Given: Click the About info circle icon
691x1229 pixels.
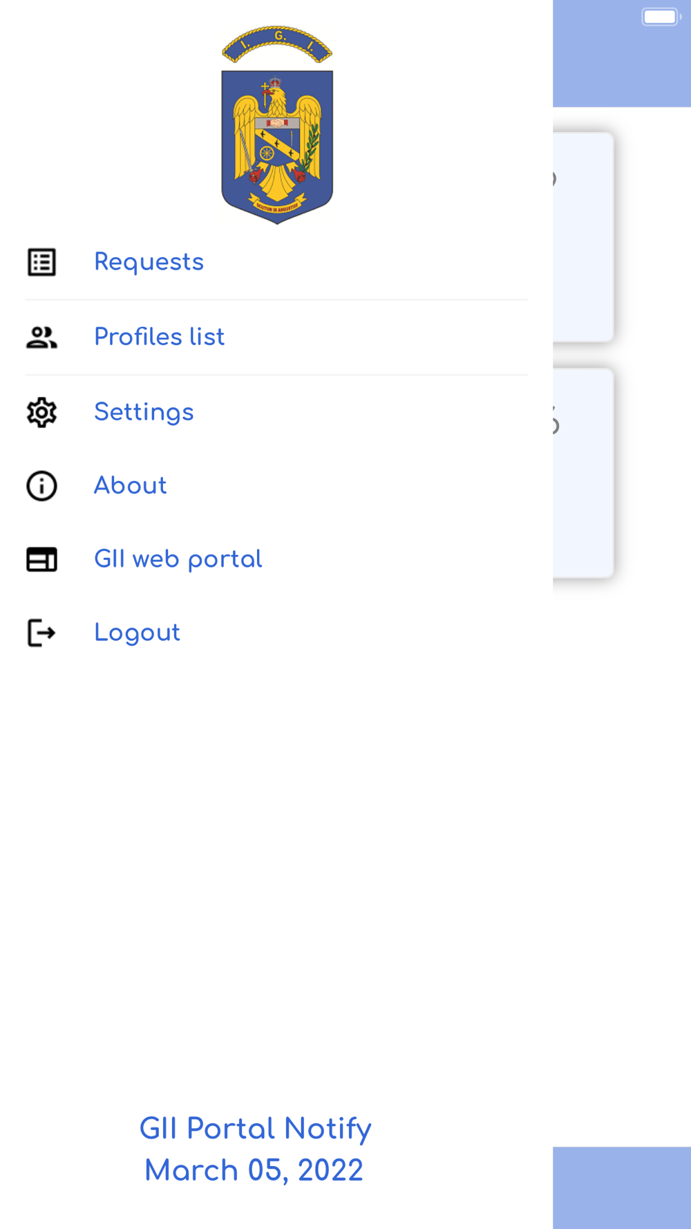Looking at the screenshot, I should tap(41, 486).
